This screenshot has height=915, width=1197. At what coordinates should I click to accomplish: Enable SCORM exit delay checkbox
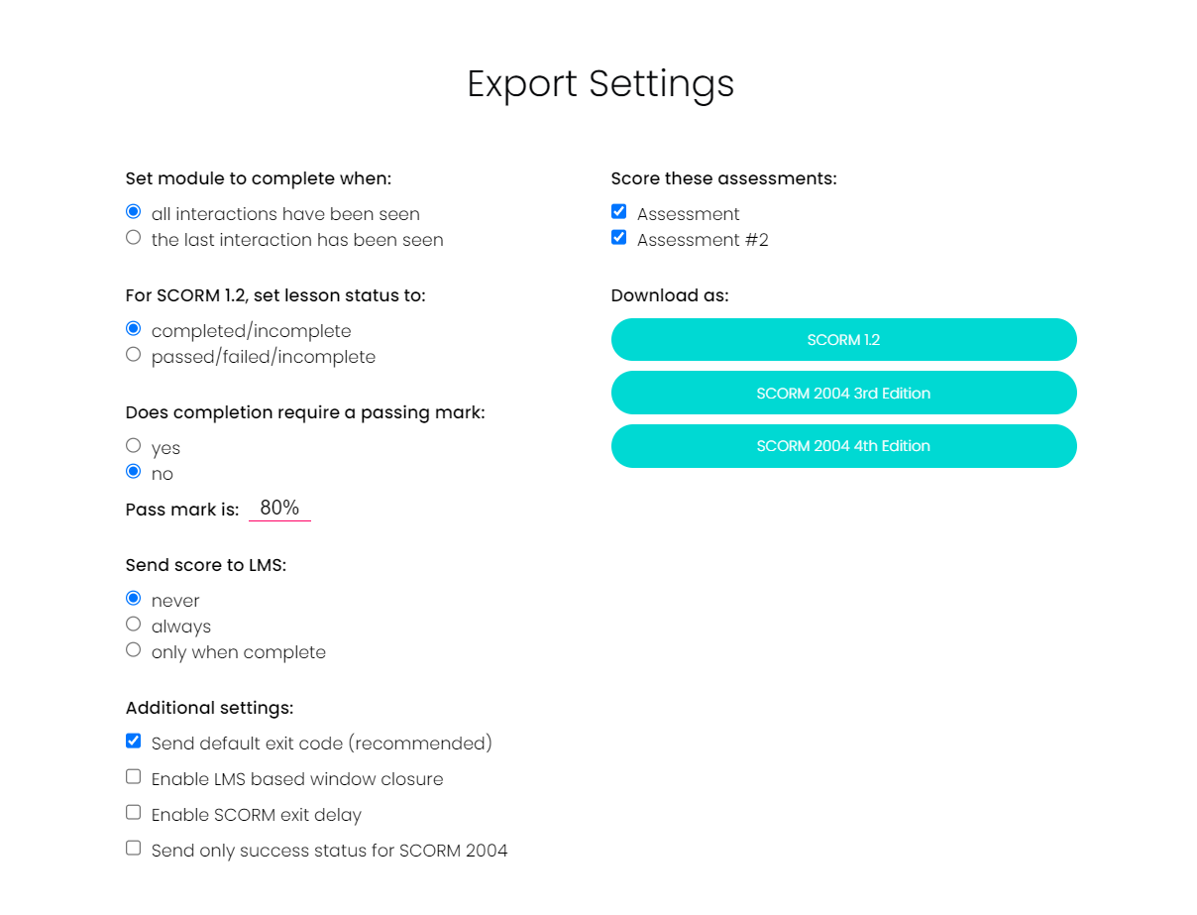coord(134,813)
